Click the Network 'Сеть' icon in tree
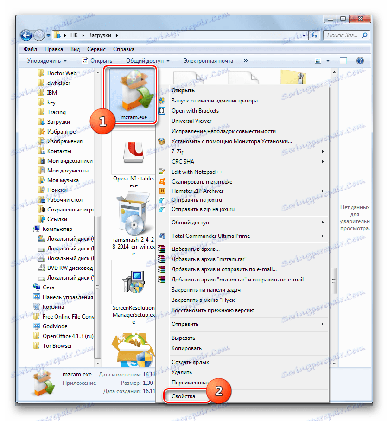Screen dimensions: 388x421 click(37, 287)
